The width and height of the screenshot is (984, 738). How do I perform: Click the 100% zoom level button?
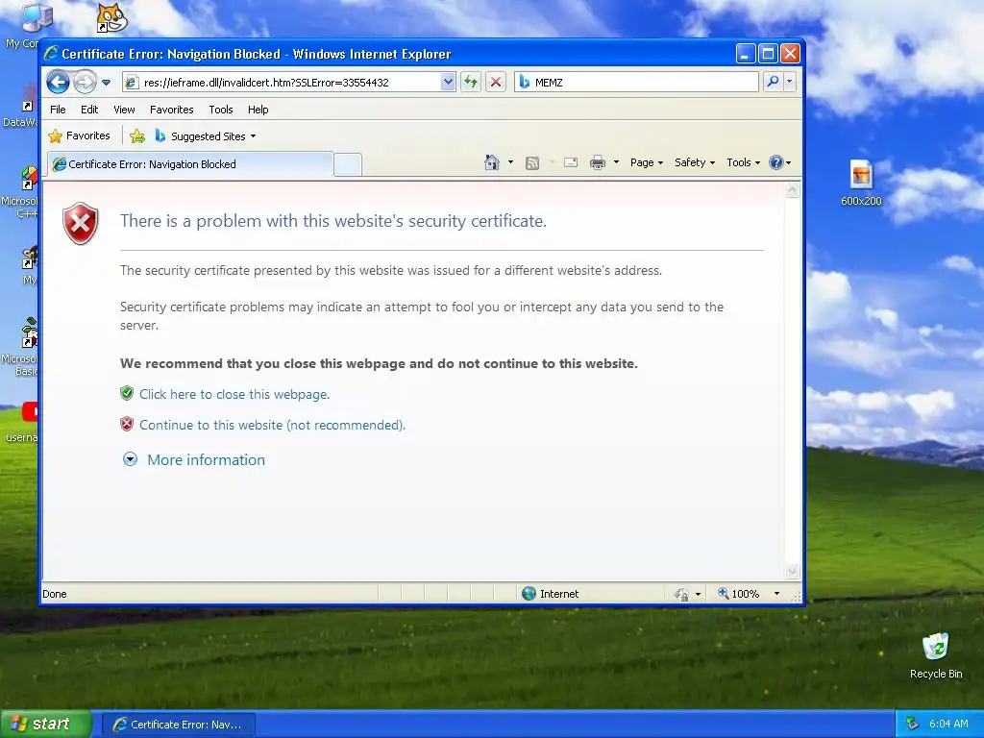click(x=739, y=594)
